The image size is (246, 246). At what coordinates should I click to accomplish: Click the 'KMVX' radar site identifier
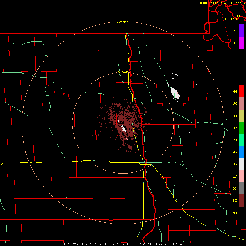coord(141,244)
